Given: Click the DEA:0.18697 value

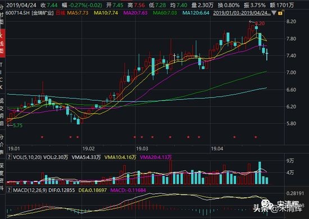Looking at the screenshot, I should click(93, 190).
